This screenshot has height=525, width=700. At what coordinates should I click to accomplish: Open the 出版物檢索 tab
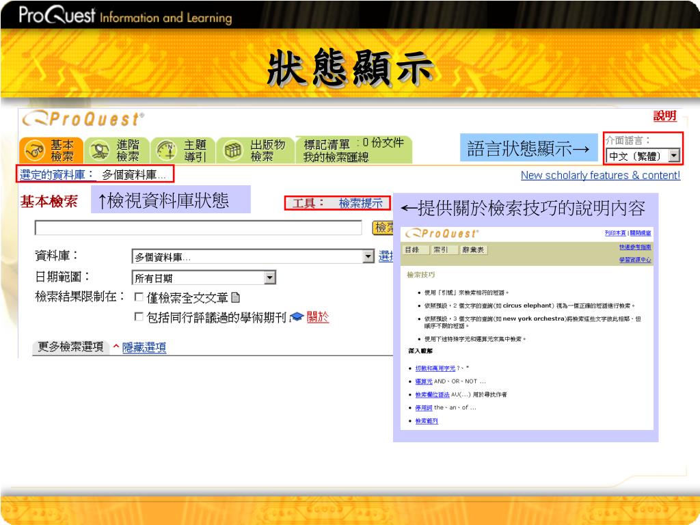coord(256,150)
